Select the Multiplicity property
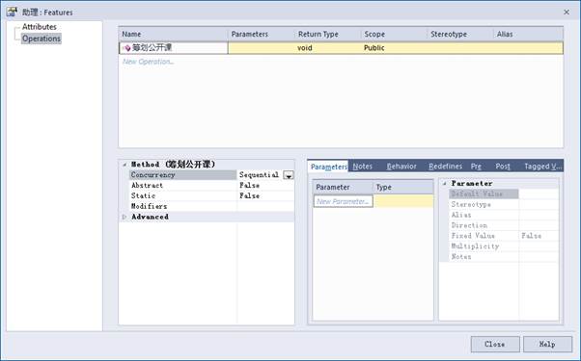The height and width of the screenshot is (361, 581). pyautogui.click(x=484, y=246)
